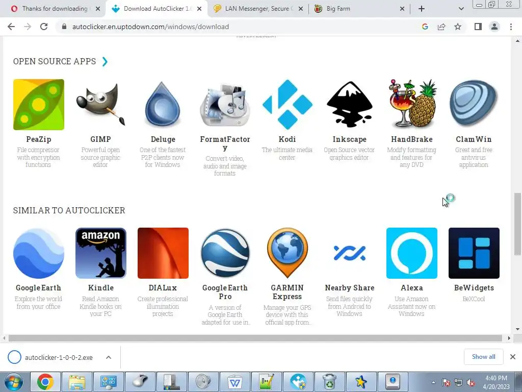Share this page icon in address bar

coord(441,27)
